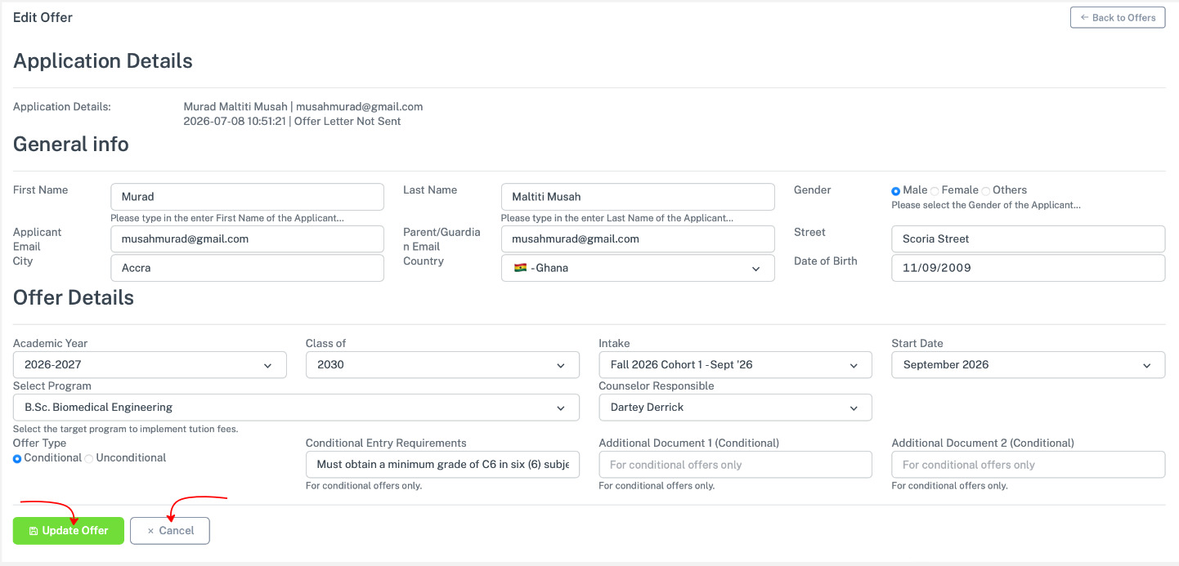
Task: Click the Cancel button
Action: click(x=170, y=531)
